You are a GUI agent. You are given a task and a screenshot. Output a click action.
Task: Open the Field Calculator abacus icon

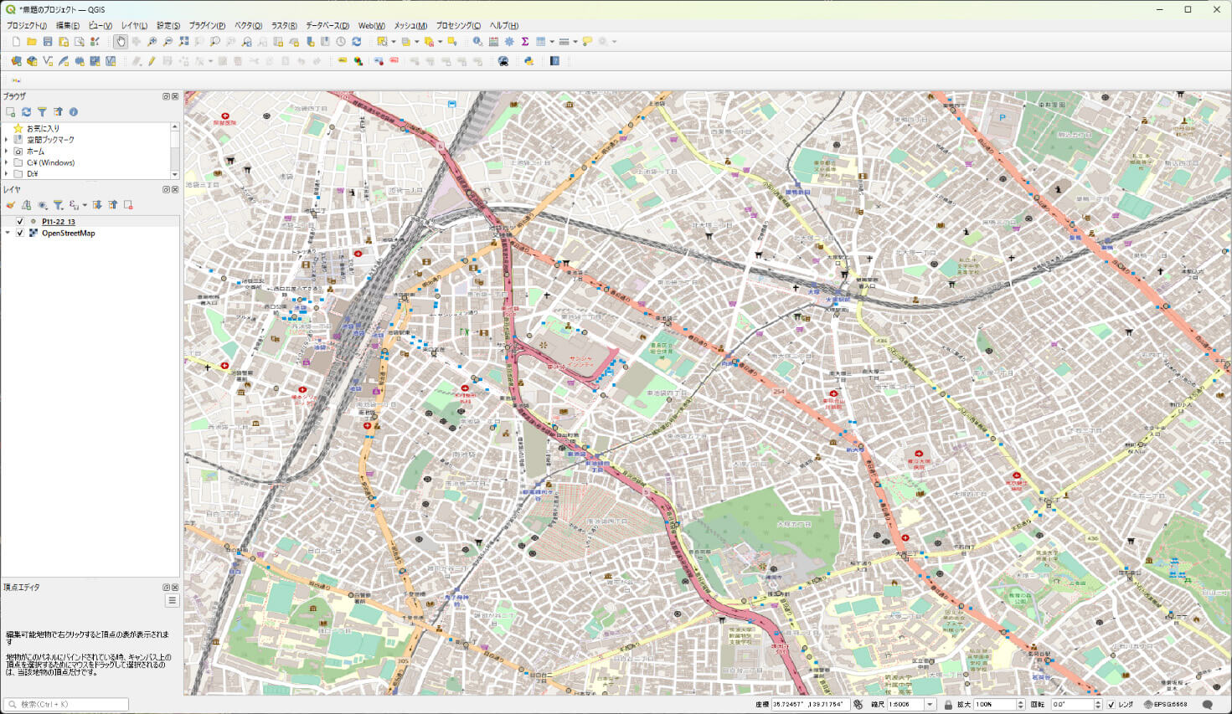click(x=493, y=41)
